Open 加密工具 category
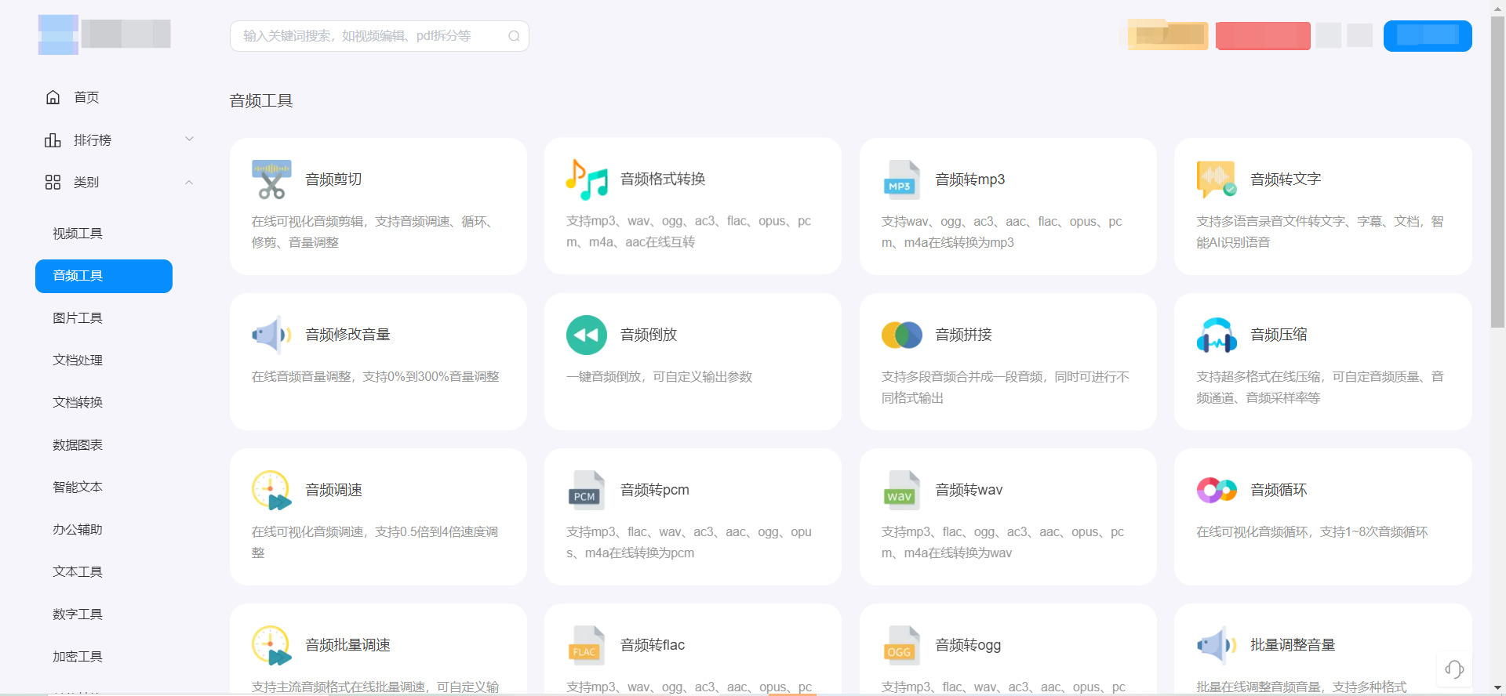 (78, 657)
